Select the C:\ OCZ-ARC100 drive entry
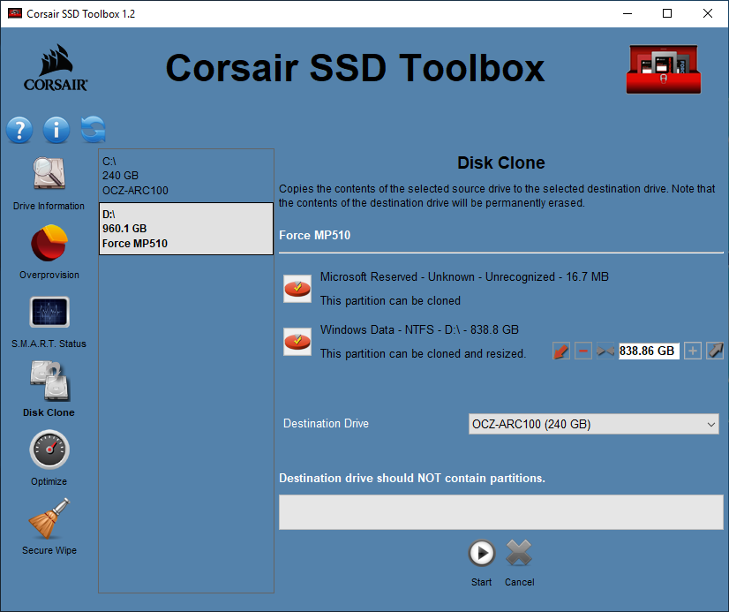Image resolution: width=729 pixels, height=612 pixels. coord(185,176)
